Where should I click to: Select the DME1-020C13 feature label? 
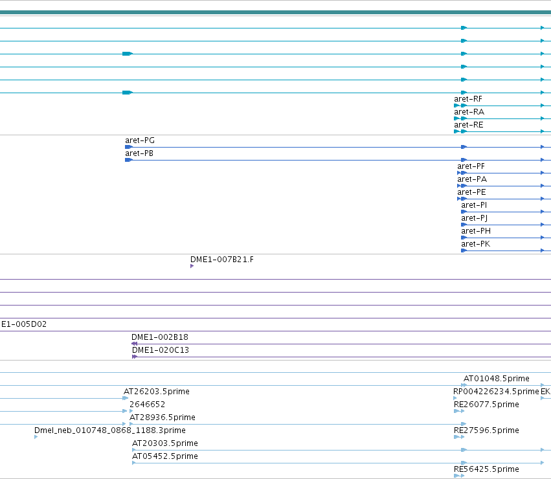tap(161, 350)
